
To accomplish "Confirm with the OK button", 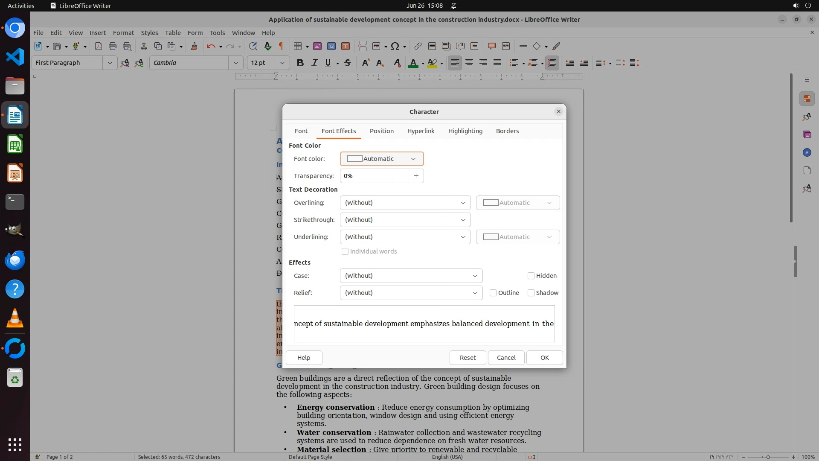I will tap(544, 358).
